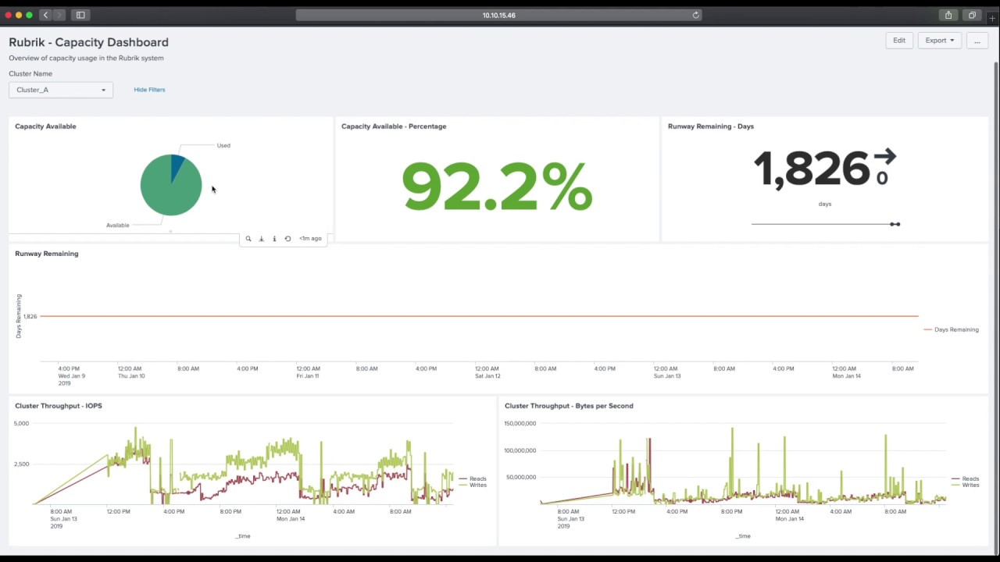Click the Reads legend in Bytes per Second chart
The width and height of the screenshot is (1000, 562).
click(x=966, y=478)
